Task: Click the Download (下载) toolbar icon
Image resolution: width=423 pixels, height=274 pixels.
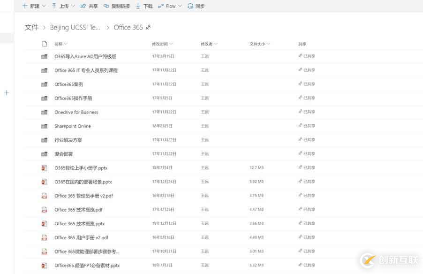Action: (138, 6)
